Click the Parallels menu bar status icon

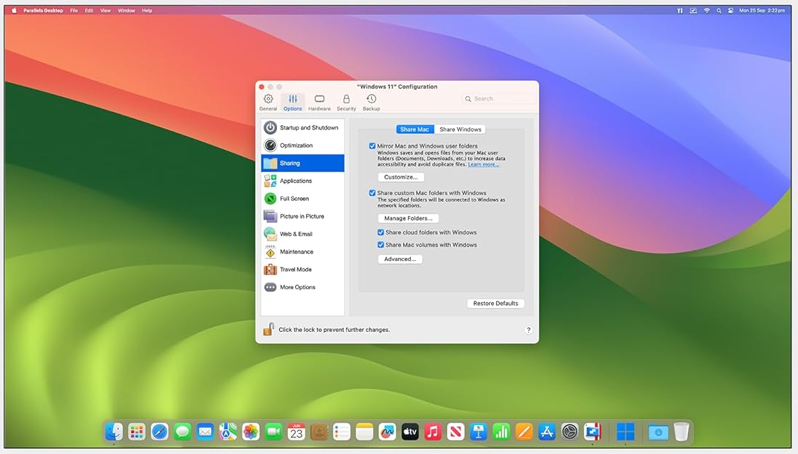(680, 10)
